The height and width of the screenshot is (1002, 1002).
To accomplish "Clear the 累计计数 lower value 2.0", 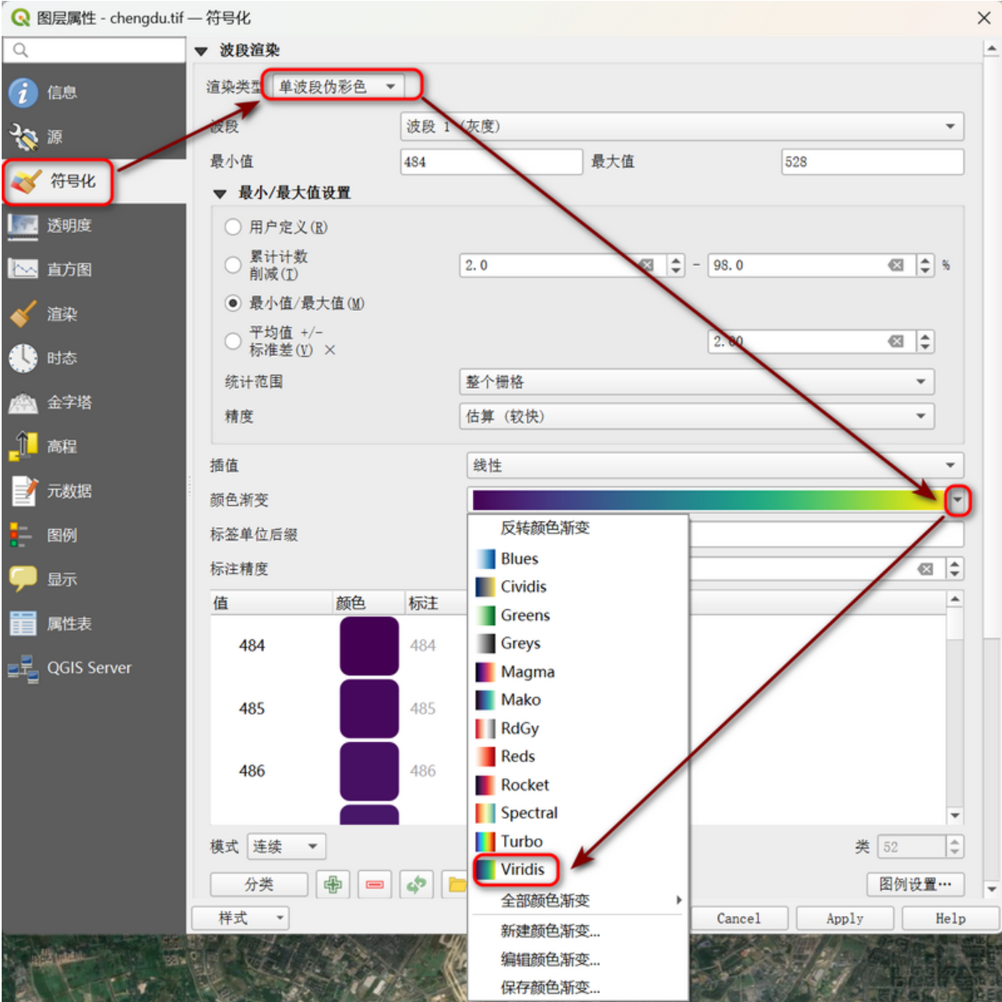I will coord(647,265).
